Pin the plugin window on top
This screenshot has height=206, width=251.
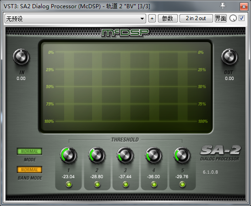223,6
